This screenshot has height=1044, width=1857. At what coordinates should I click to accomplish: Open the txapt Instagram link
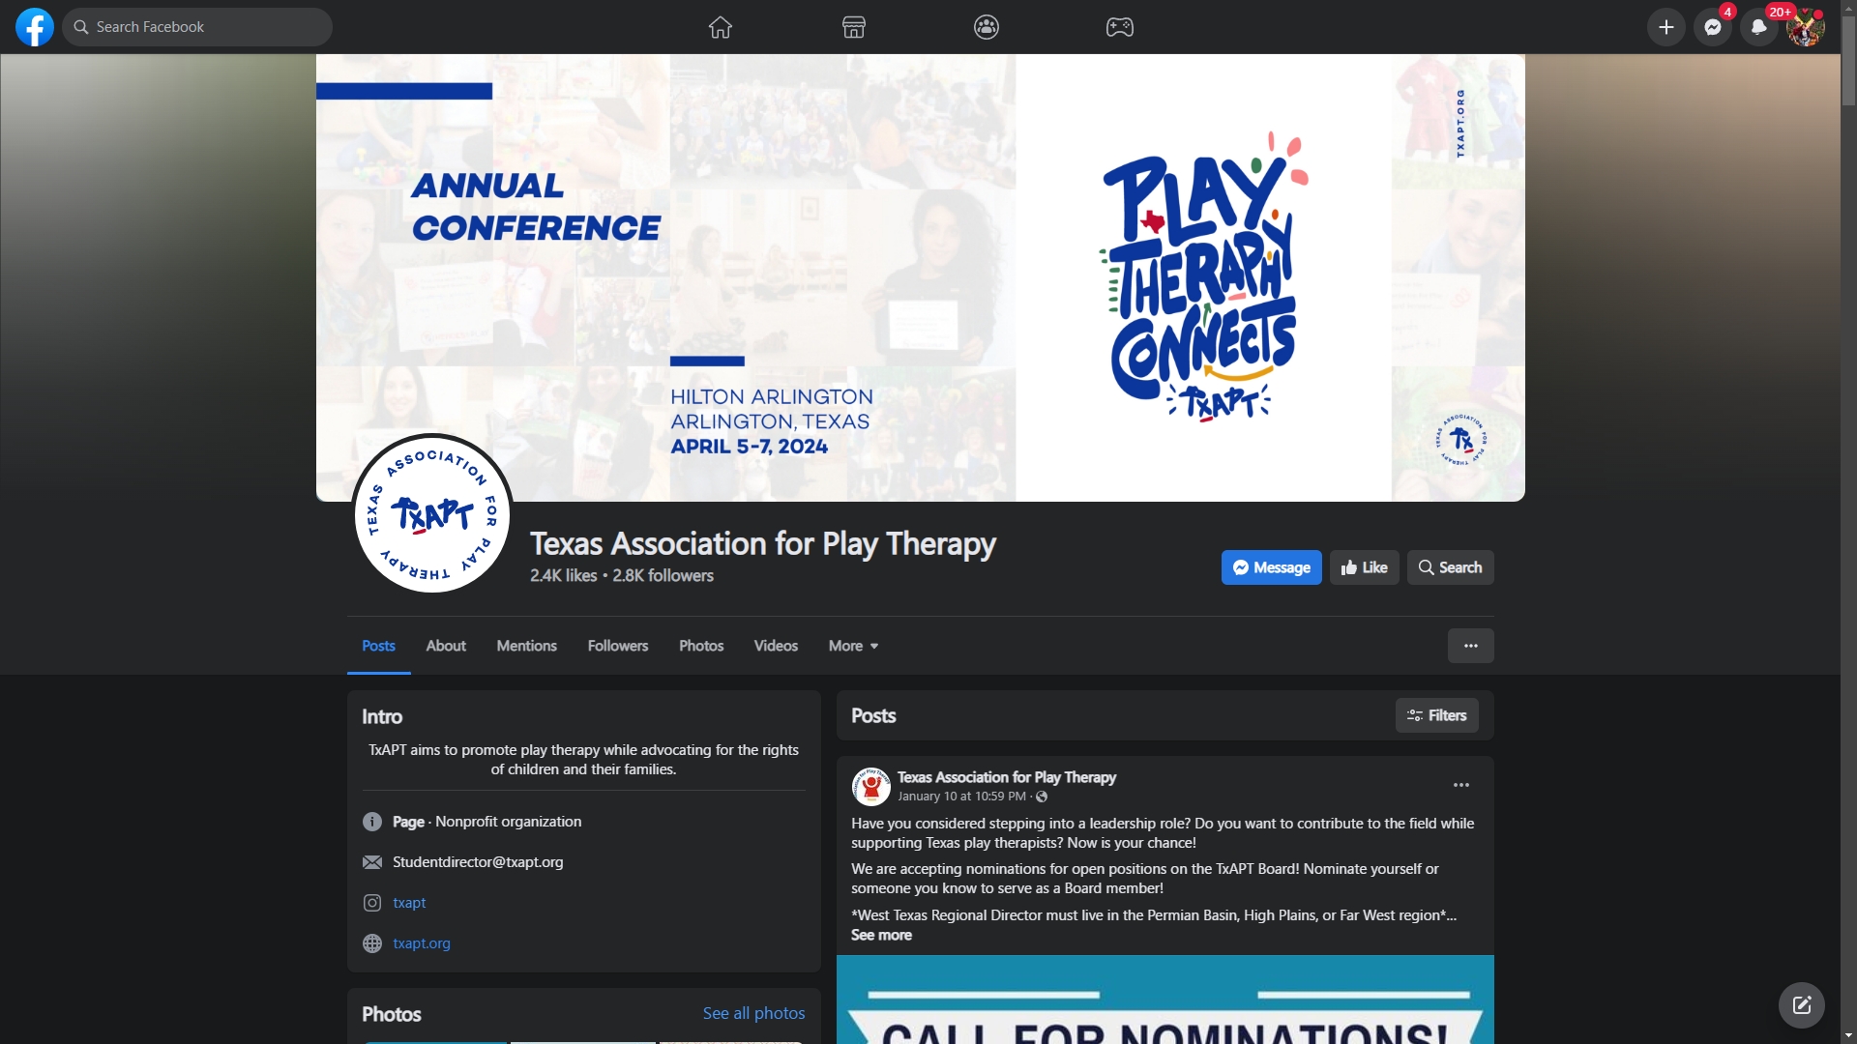pyautogui.click(x=409, y=903)
